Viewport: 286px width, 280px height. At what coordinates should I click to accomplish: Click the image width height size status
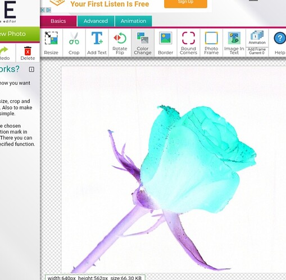[x=95, y=278]
